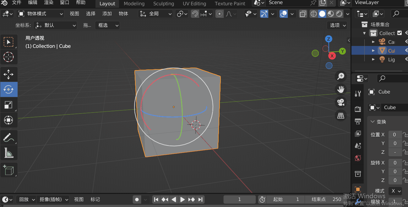Open the 框选 drag mode dropdown
The height and width of the screenshot is (207, 408).
click(107, 25)
